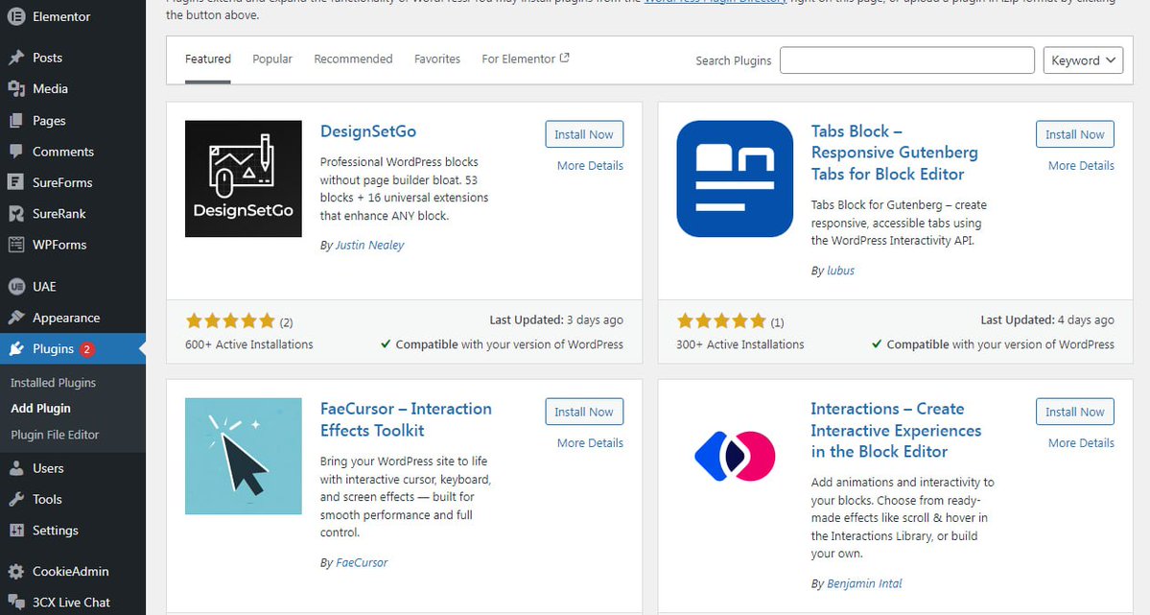Screen dimensions: 1150x615
Task: View More Details for Tabs Block
Action: click(x=1081, y=166)
